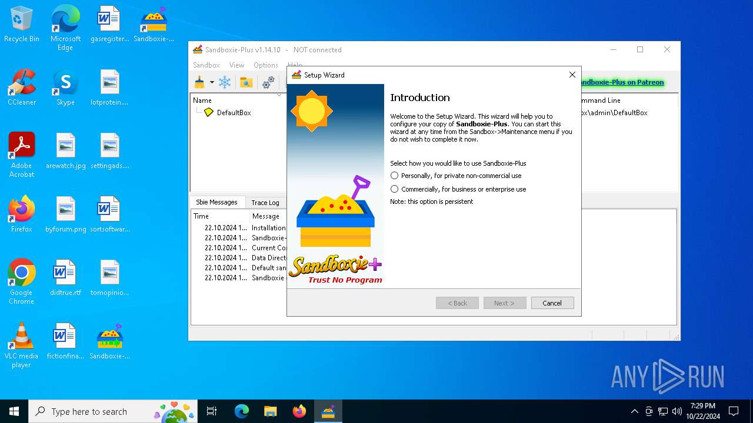Select settingads image file icon
The image size is (753, 423).
pos(109,152)
